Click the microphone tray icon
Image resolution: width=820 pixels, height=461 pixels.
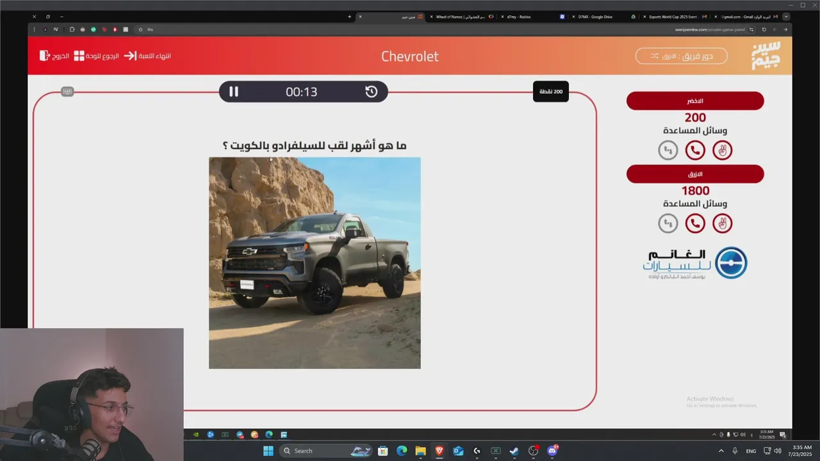(735, 451)
